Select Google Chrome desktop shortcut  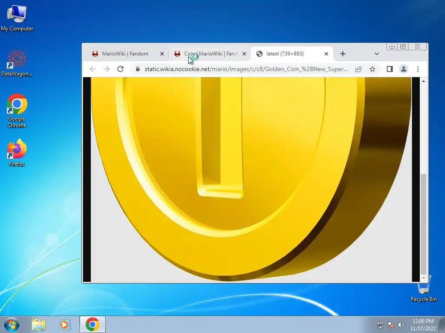(17, 111)
